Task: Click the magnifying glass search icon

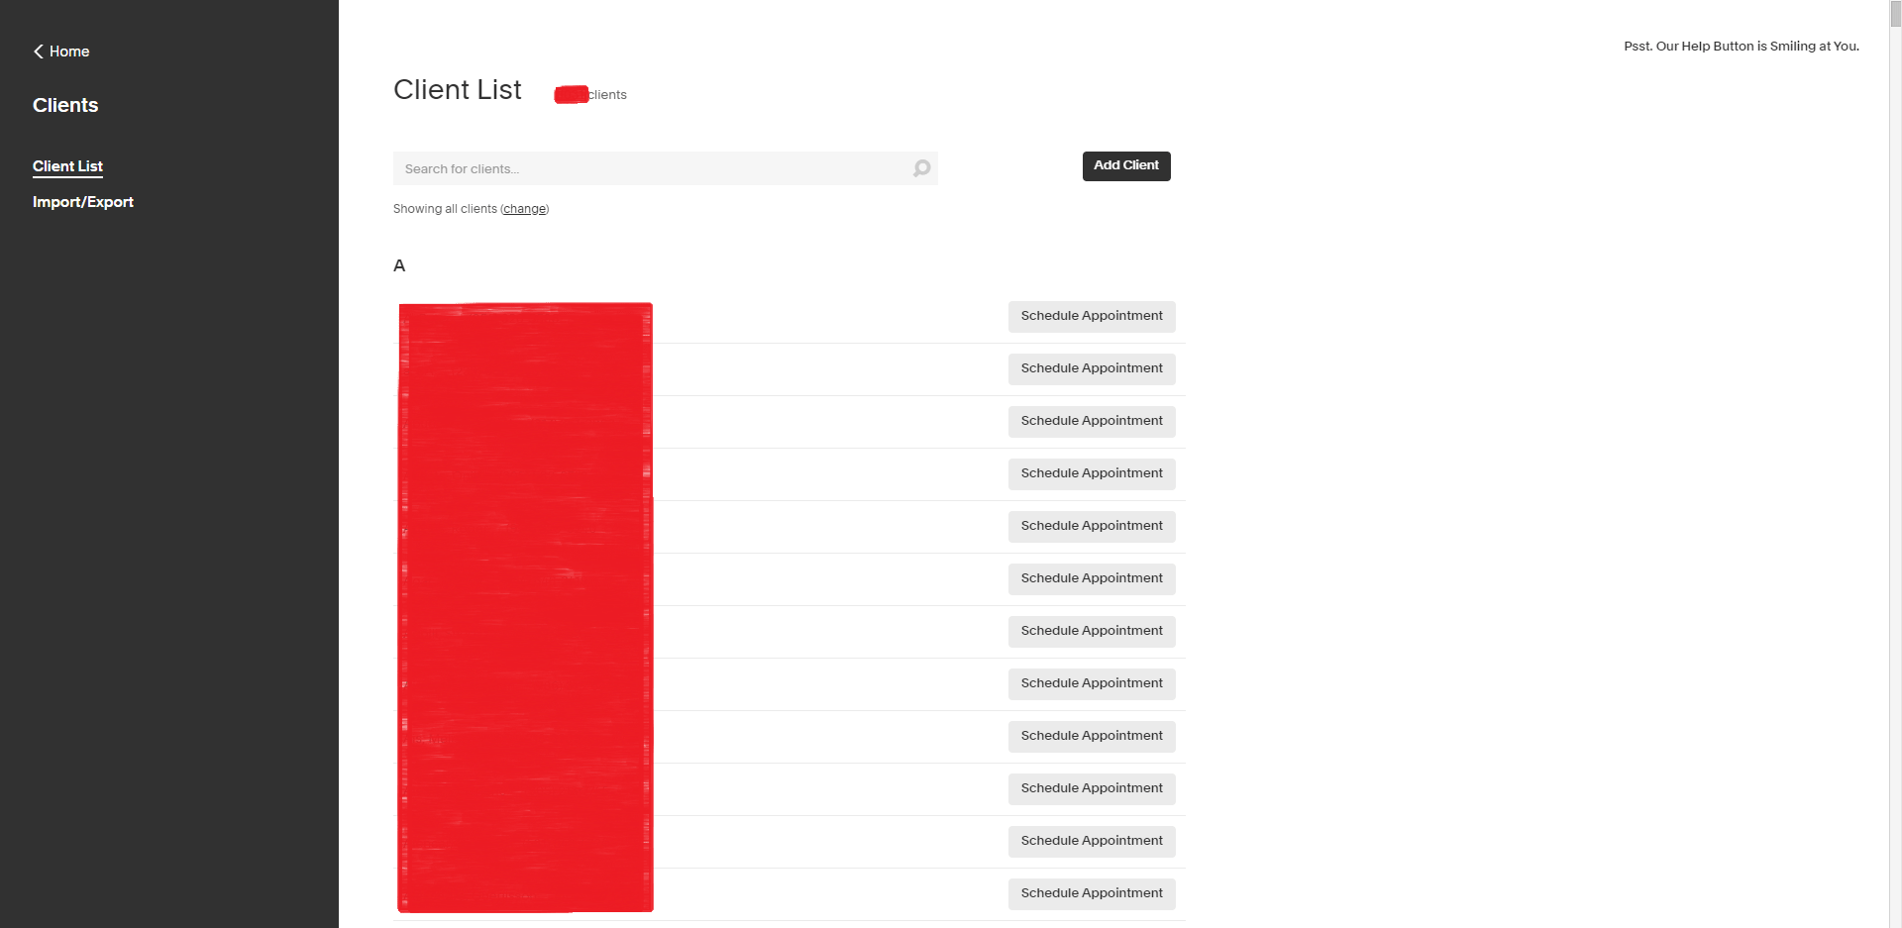Action: [x=921, y=168]
